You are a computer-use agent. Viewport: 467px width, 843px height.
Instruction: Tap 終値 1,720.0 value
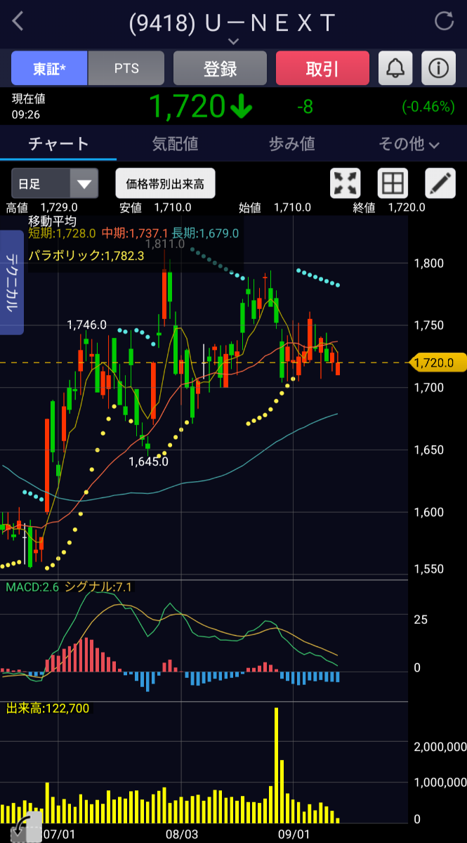click(389, 207)
